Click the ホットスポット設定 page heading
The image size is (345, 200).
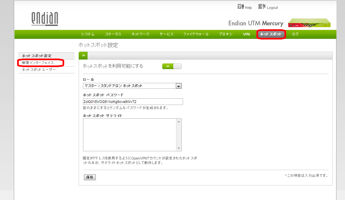(98, 45)
